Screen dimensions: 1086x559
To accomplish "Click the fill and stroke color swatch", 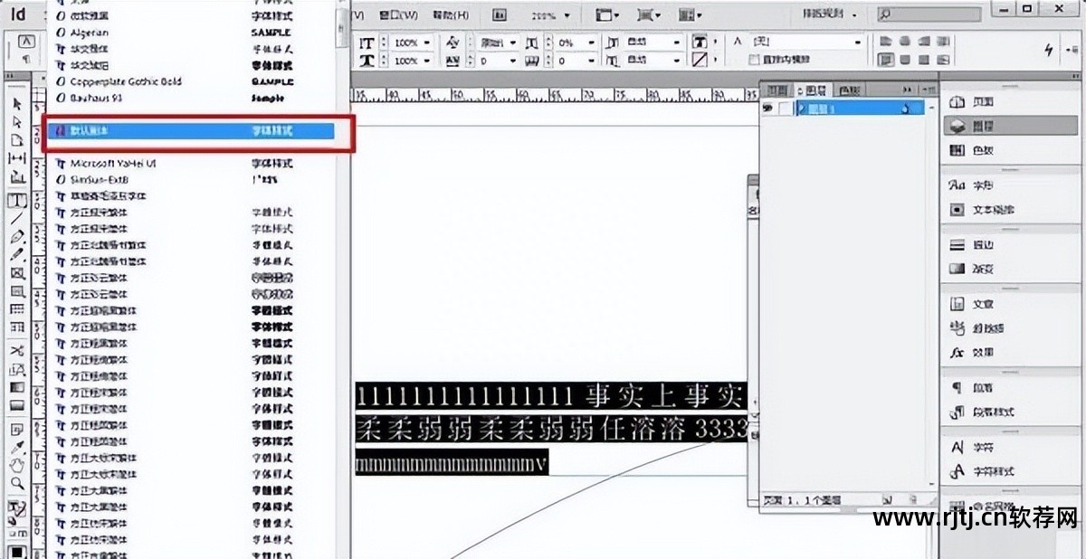I will click(x=16, y=512).
